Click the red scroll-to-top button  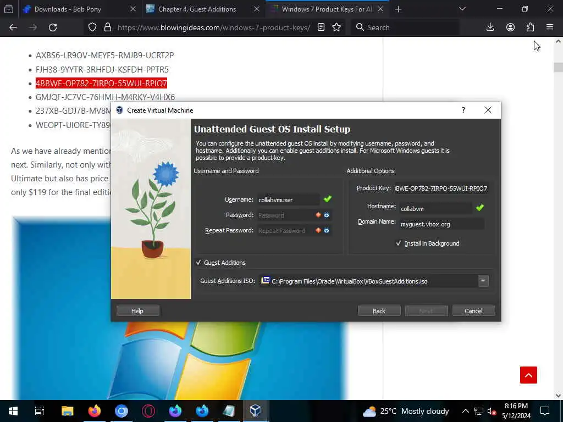[528, 375]
